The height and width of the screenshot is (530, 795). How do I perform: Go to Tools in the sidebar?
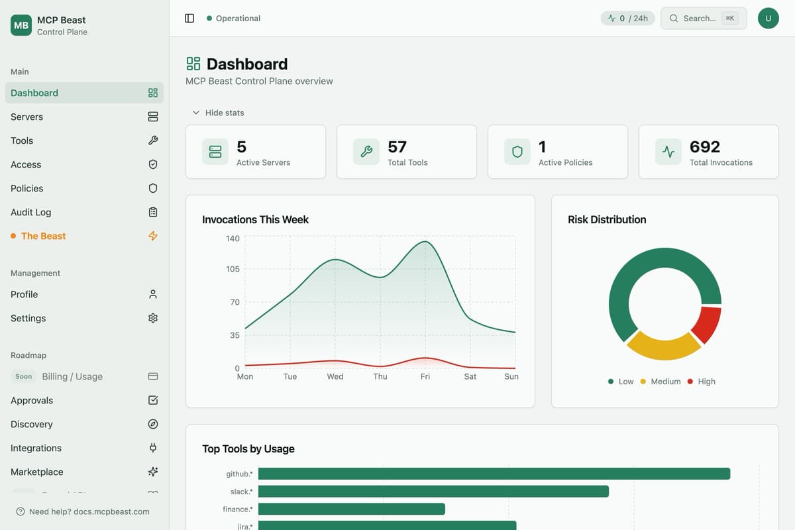(x=84, y=140)
